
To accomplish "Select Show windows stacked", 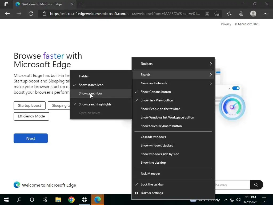I will coord(173,145).
